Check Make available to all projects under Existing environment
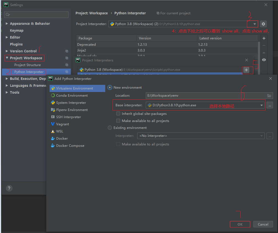278x233 pixels. [118, 144]
